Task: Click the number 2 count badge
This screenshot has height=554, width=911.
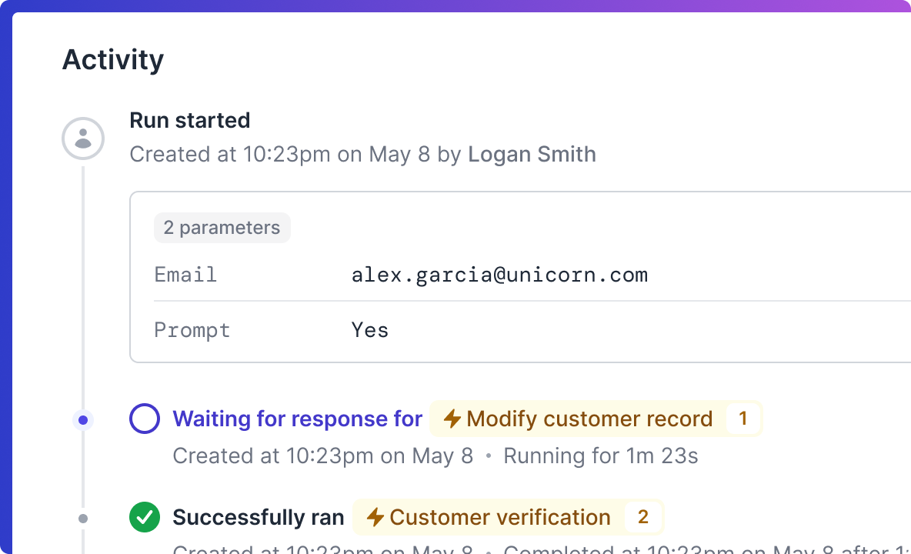Action: point(643,517)
